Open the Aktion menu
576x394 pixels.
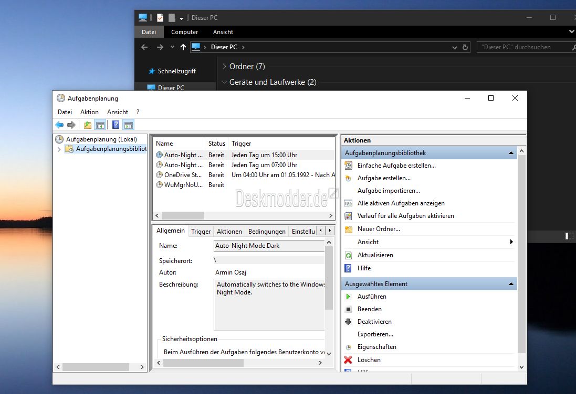click(89, 112)
